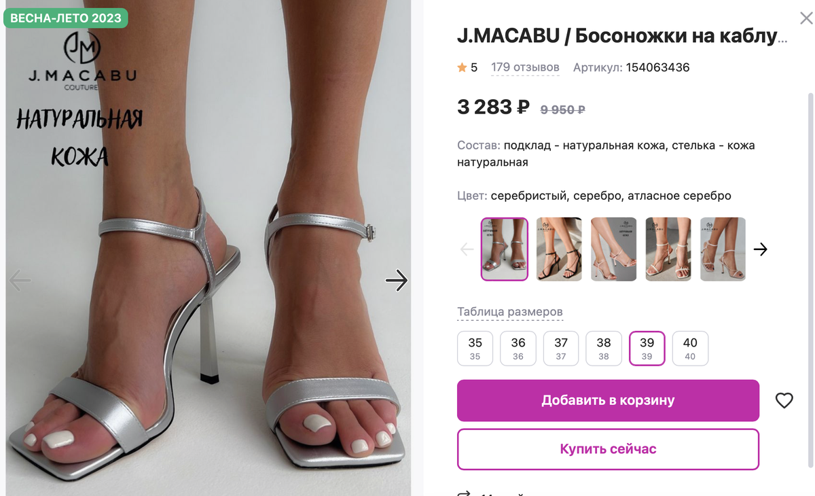The image size is (815, 496).
Task: Select size 36
Action: pyautogui.click(x=518, y=349)
